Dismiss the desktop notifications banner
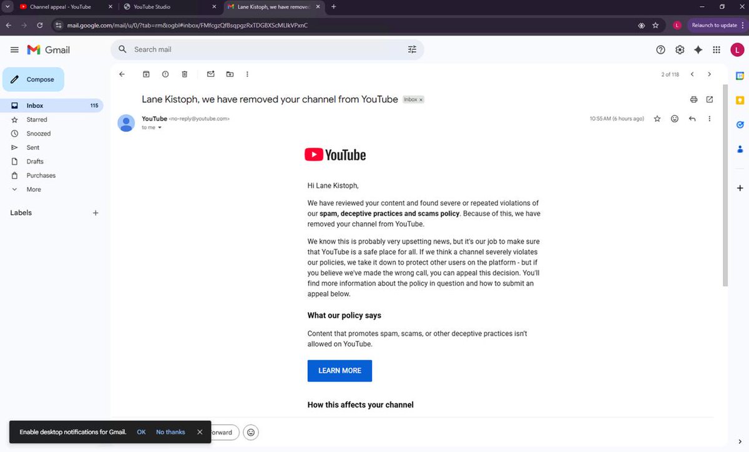The height and width of the screenshot is (452, 749). coord(200,432)
